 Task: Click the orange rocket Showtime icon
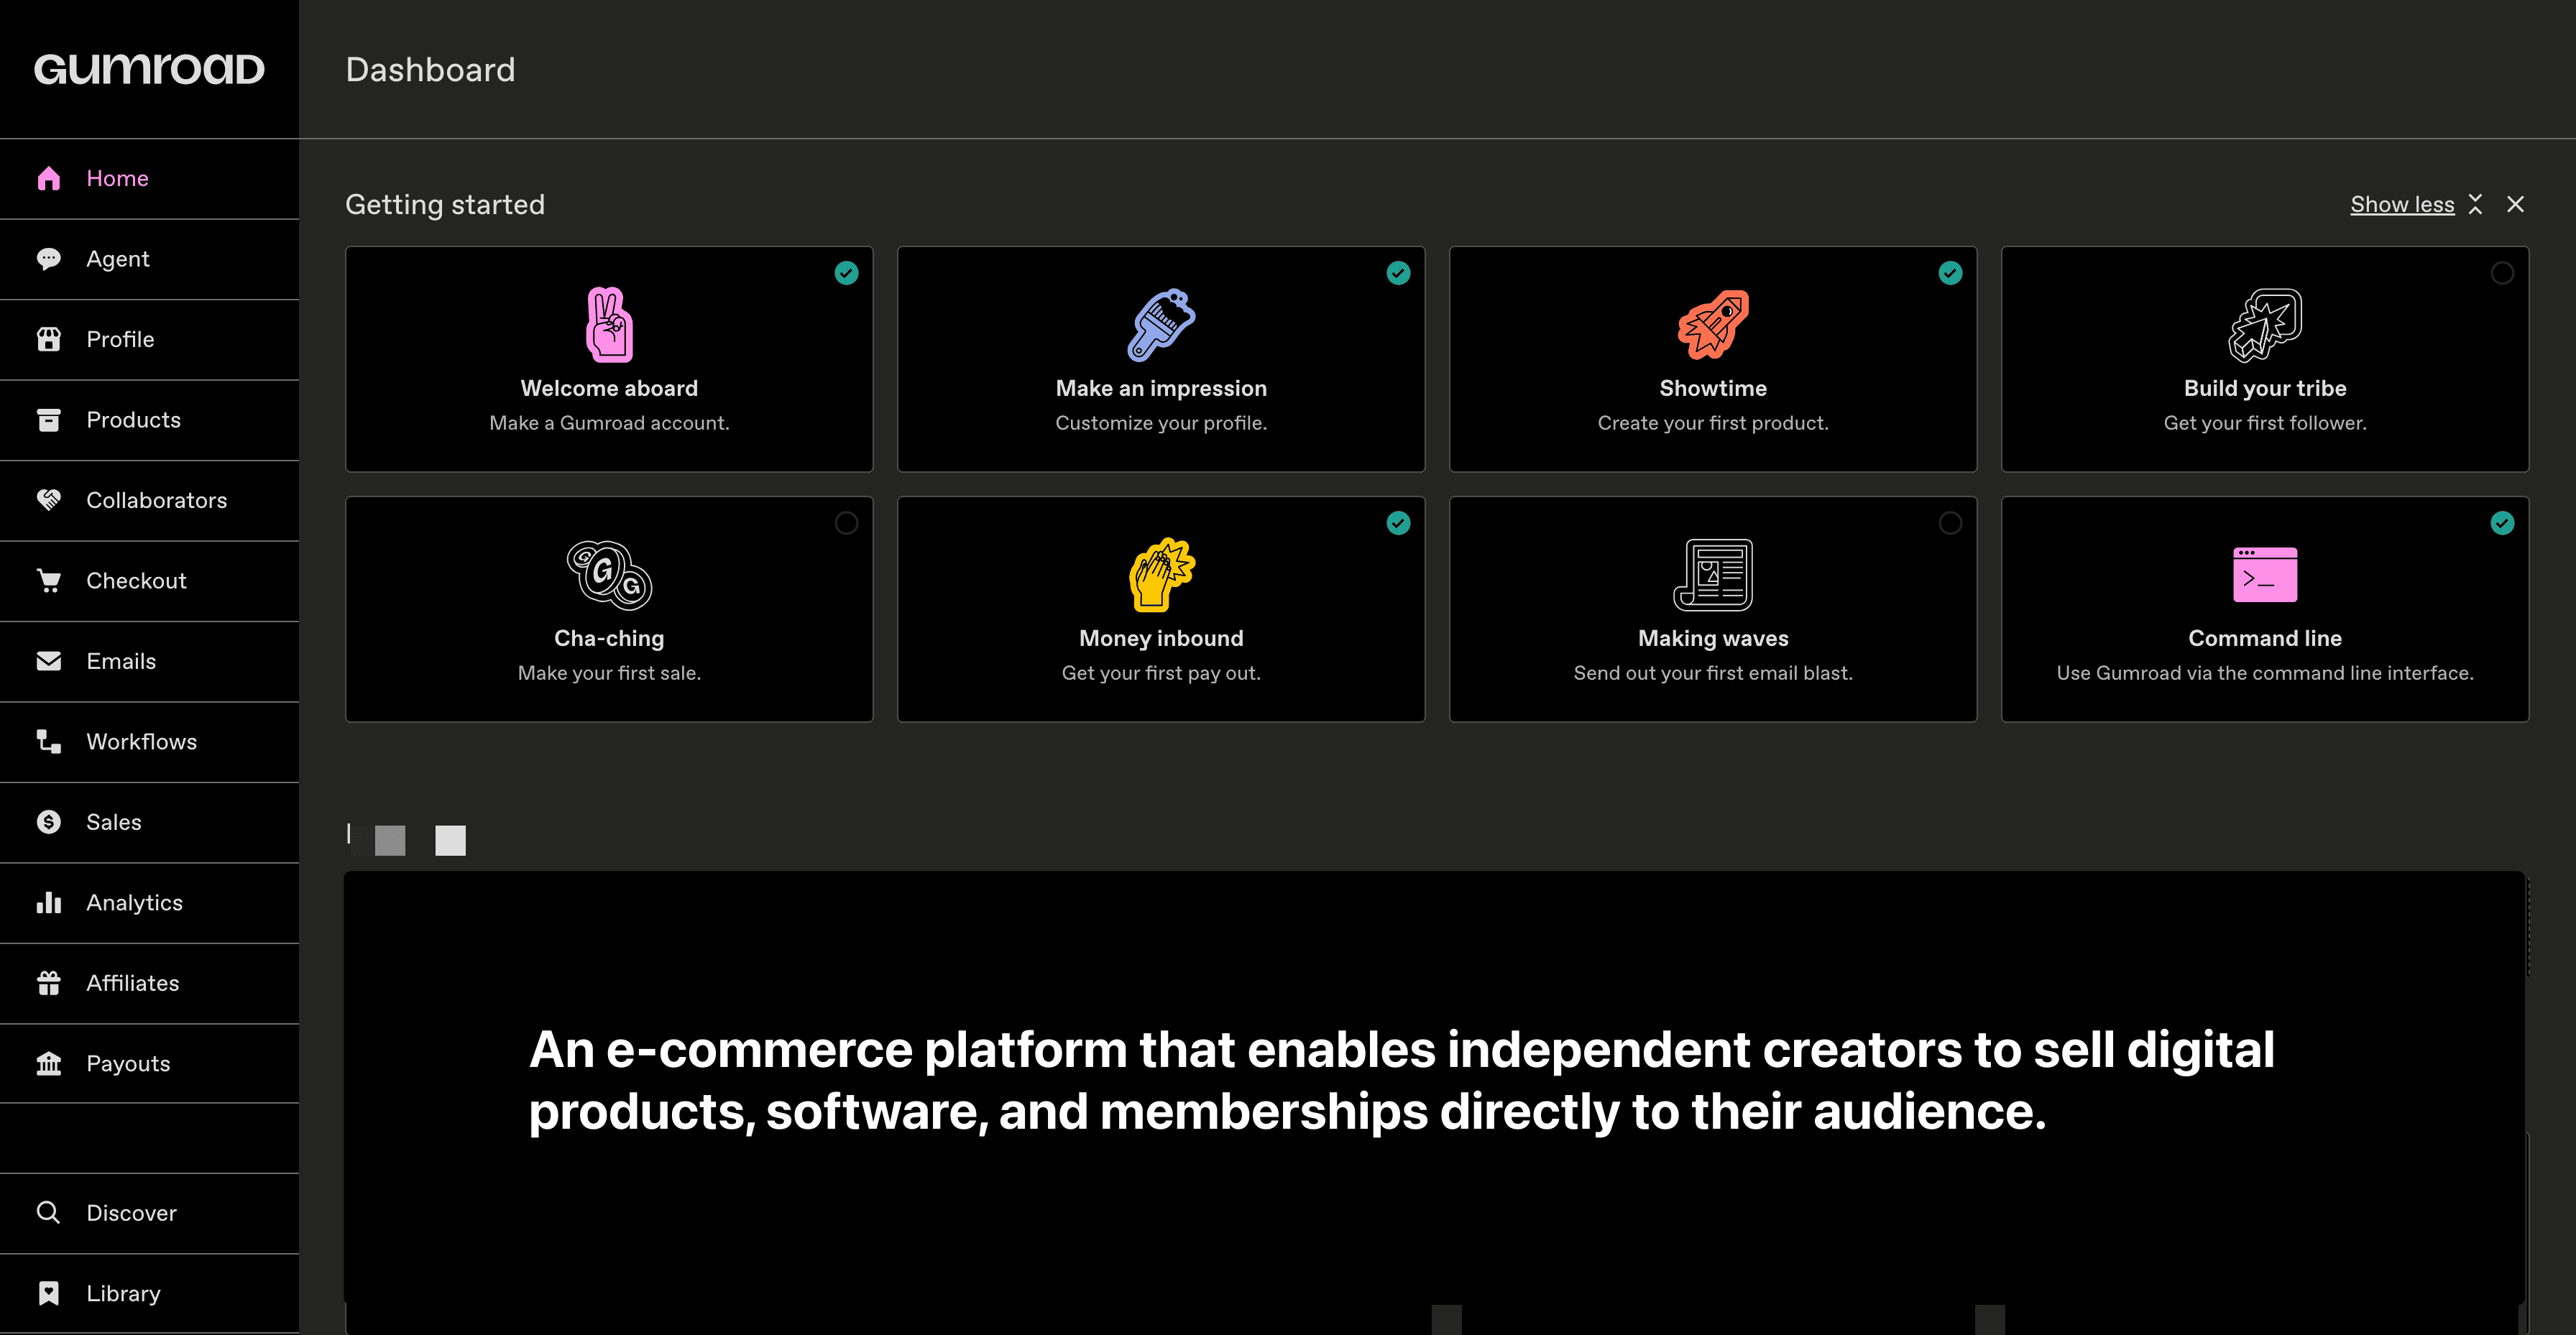[x=1713, y=325]
